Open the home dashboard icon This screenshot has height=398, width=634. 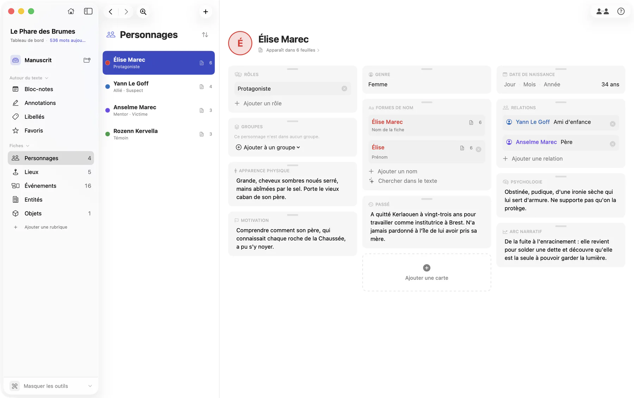click(71, 11)
